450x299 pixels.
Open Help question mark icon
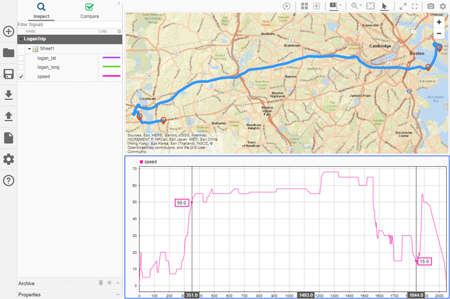(8, 181)
